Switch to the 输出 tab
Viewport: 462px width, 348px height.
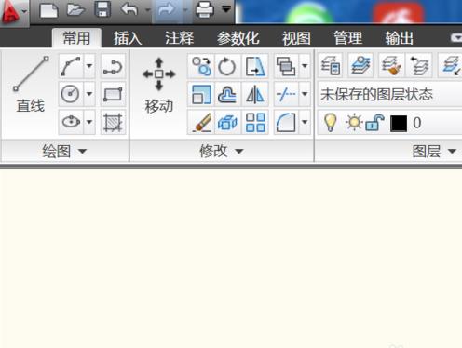point(400,38)
